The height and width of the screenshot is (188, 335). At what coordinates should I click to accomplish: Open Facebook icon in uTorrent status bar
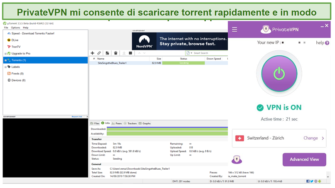click(308, 181)
